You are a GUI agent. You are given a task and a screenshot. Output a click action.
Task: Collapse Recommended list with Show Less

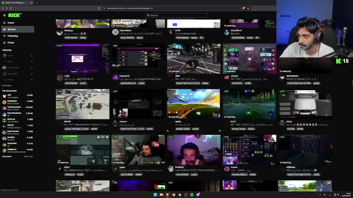coord(28,156)
